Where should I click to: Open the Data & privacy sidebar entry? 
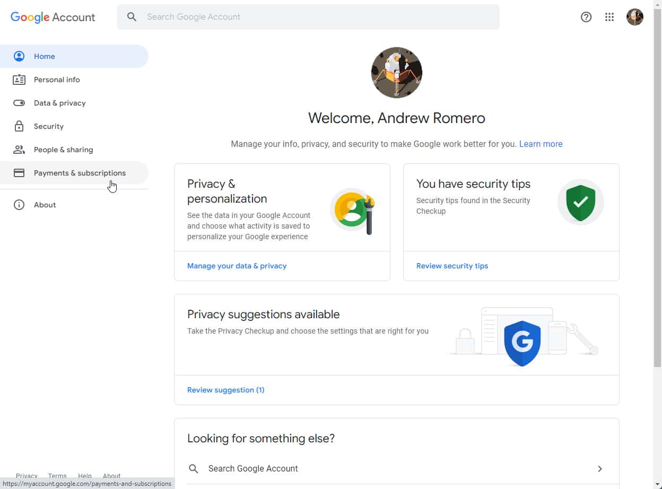point(59,103)
